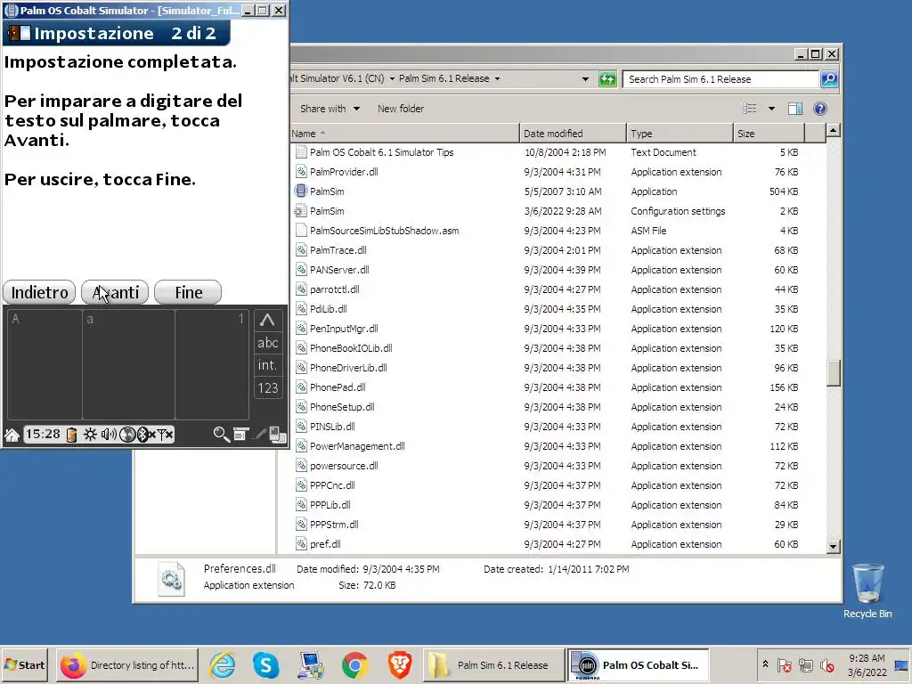
Task: Open the Windows Start menu
Action: click(x=24, y=664)
